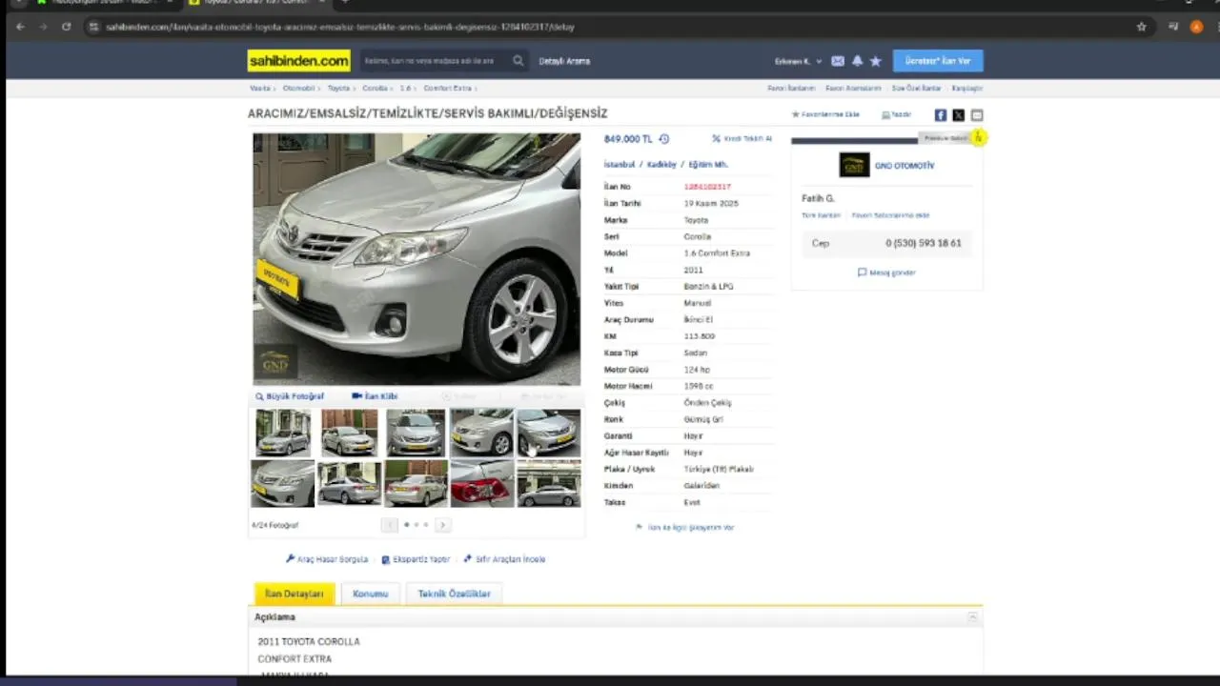Viewport: 1220px width, 686px height.
Task: Share listing on X
Action: pos(959,115)
